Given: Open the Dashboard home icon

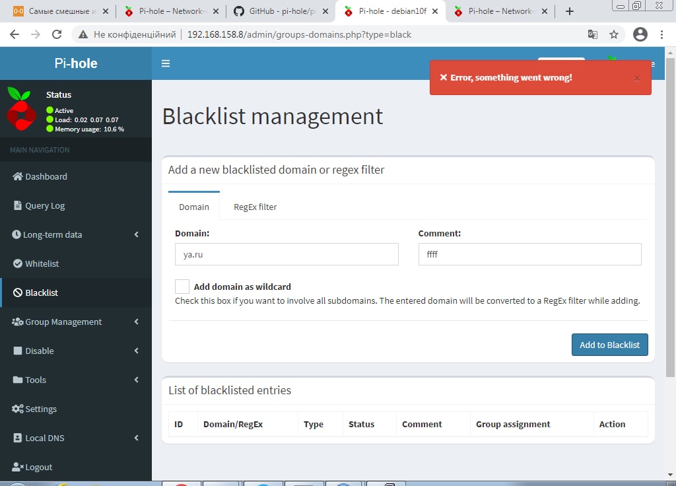Looking at the screenshot, I should coord(18,176).
